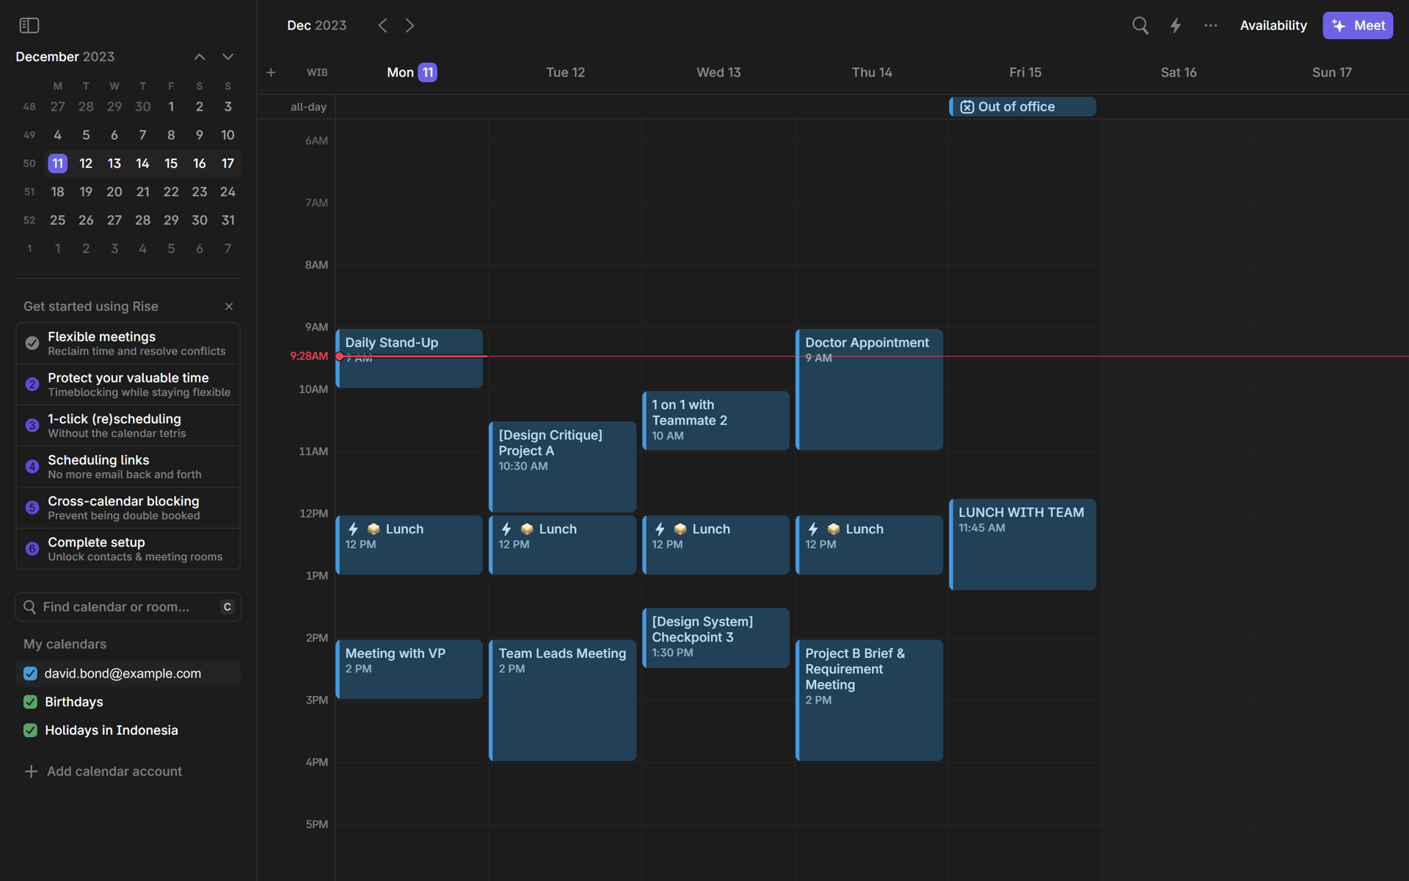Select Tue 12 day header
Image resolution: width=1409 pixels, height=881 pixels.
pyautogui.click(x=566, y=72)
